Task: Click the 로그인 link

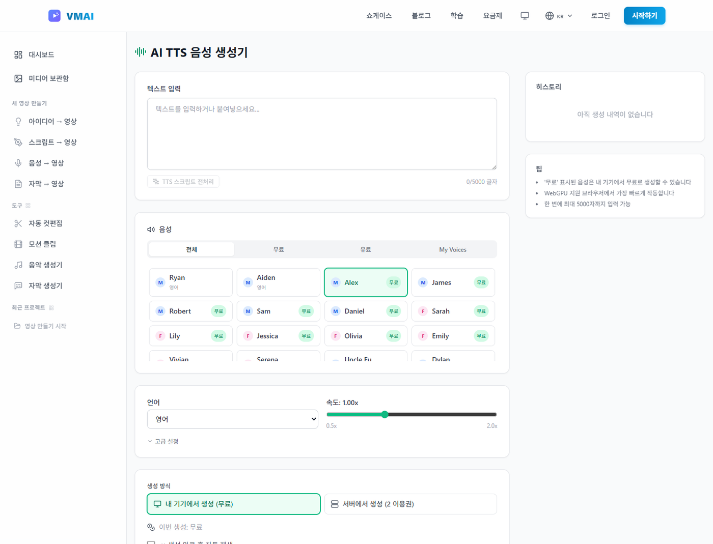Action: 600,16
